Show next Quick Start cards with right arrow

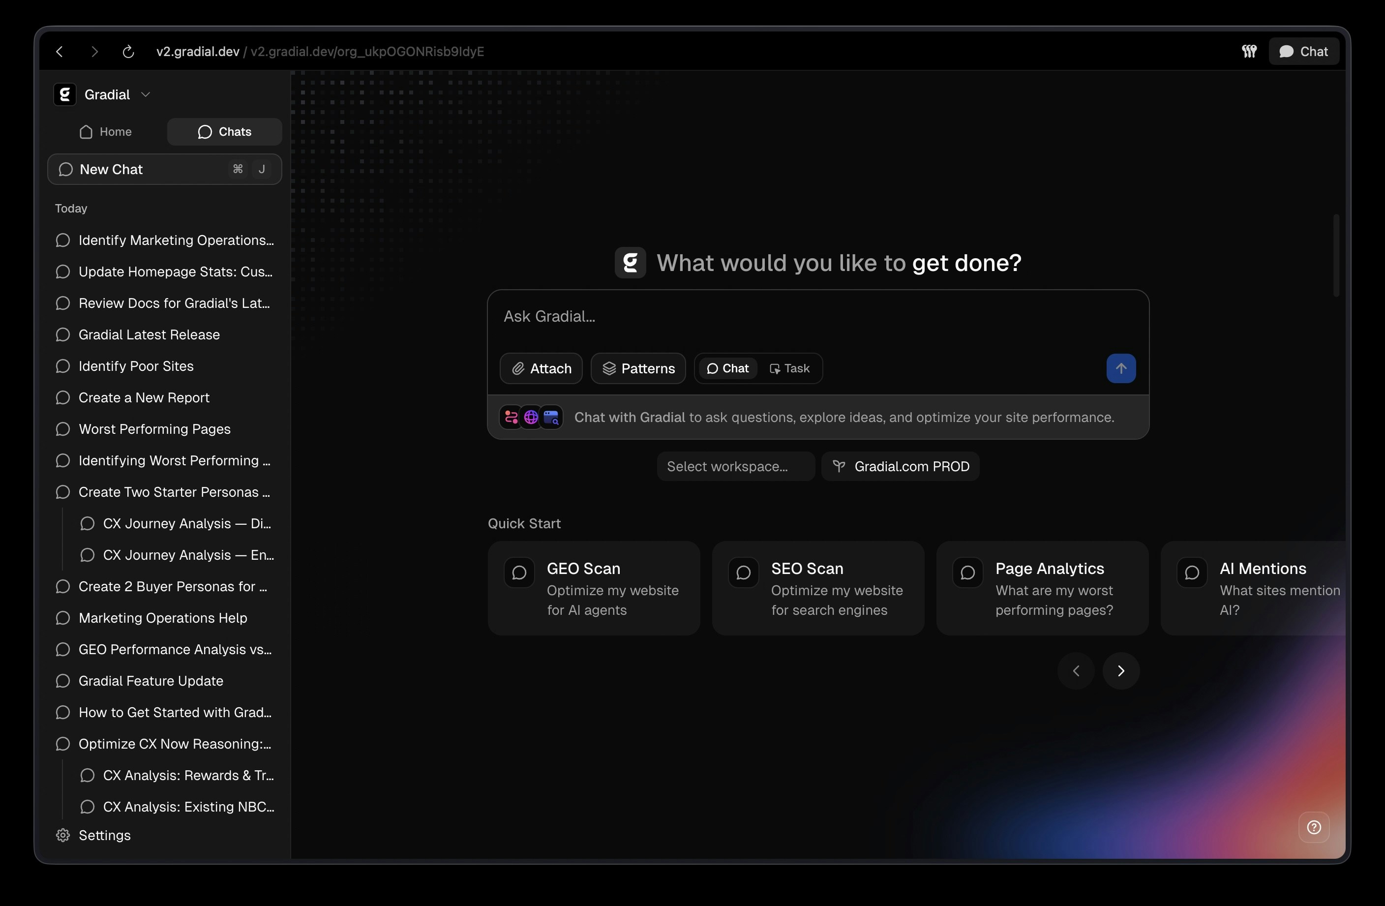pos(1120,670)
